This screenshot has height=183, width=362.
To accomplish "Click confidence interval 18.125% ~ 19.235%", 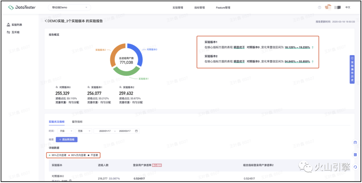I will click(297, 47).
